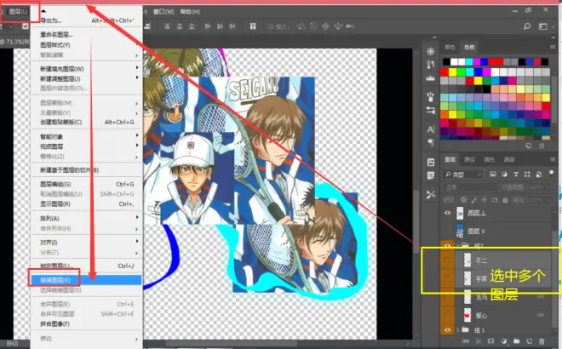The width and height of the screenshot is (562, 349).
Task: Expand the 组 1 group chevron
Action: coord(457,329)
